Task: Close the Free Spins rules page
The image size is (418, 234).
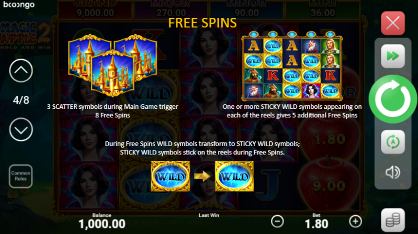Action: (393, 23)
